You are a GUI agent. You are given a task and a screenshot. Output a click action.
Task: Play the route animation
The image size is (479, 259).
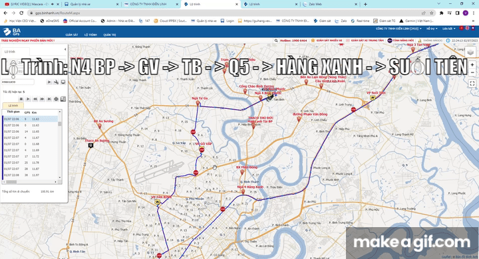coord(28,99)
